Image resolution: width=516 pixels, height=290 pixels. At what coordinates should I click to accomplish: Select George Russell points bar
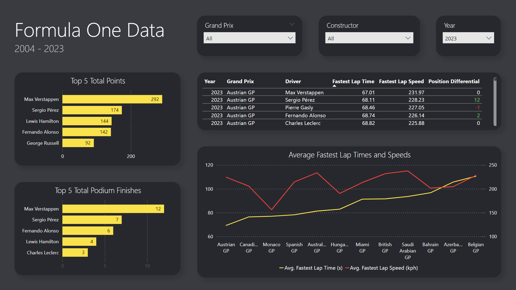[78, 143]
